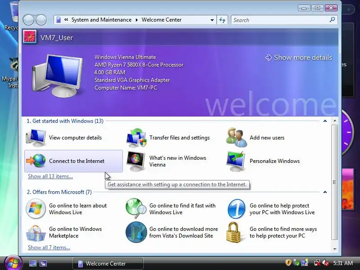The height and width of the screenshot is (270, 360).
Task: Click the gold padlock protect PC icon
Action: click(233, 232)
